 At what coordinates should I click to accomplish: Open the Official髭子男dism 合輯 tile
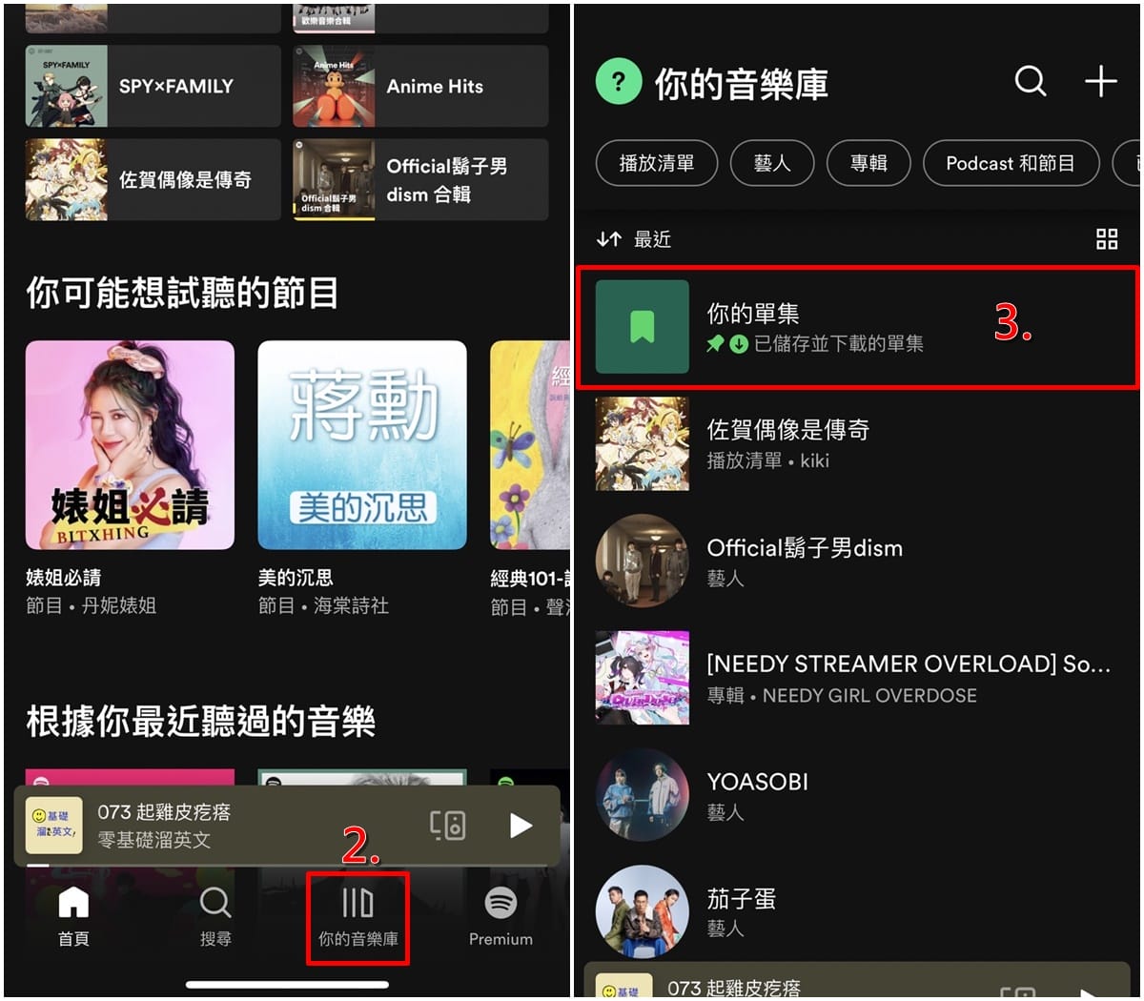(x=420, y=179)
